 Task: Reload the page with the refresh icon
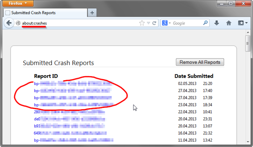coord(154,23)
